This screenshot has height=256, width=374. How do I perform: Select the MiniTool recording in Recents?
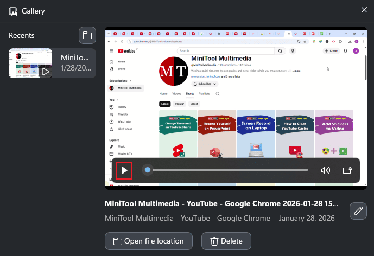(52, 63)
